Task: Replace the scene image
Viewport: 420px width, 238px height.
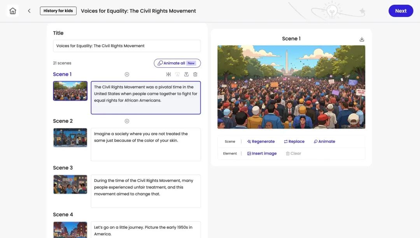Action: pos(294,141)
